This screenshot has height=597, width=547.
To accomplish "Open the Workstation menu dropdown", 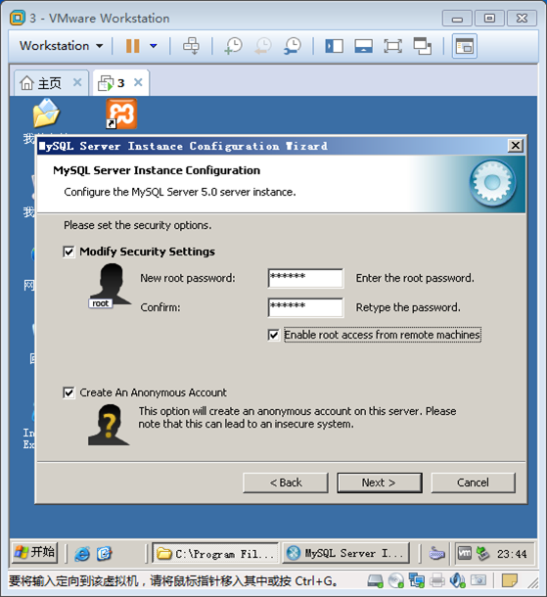I will tap(61, 46).
